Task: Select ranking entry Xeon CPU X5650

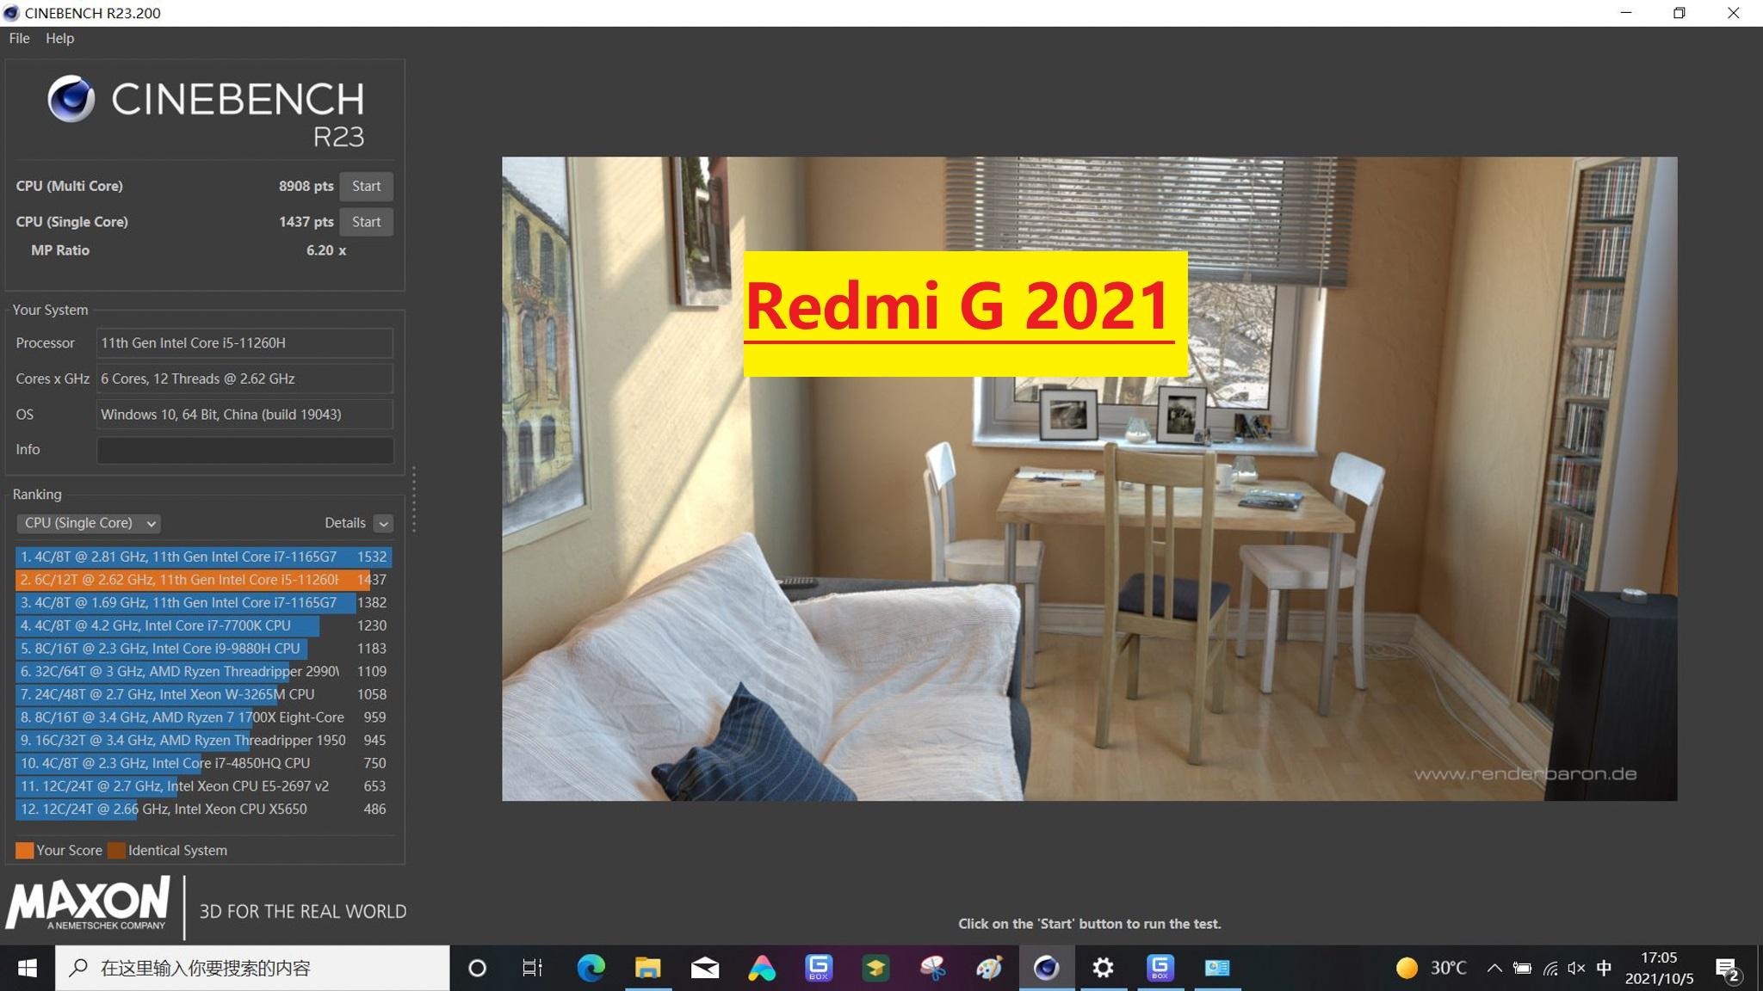Action: pyautogui.click(x=203, y=809)
